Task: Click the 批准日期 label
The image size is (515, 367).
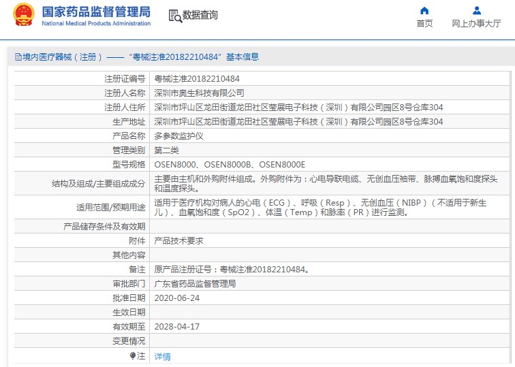Action: (x=129, y=298)
